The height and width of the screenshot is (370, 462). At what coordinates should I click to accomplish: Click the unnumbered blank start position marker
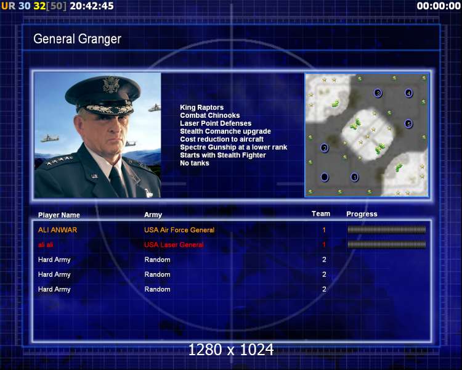tap(325, 177)
